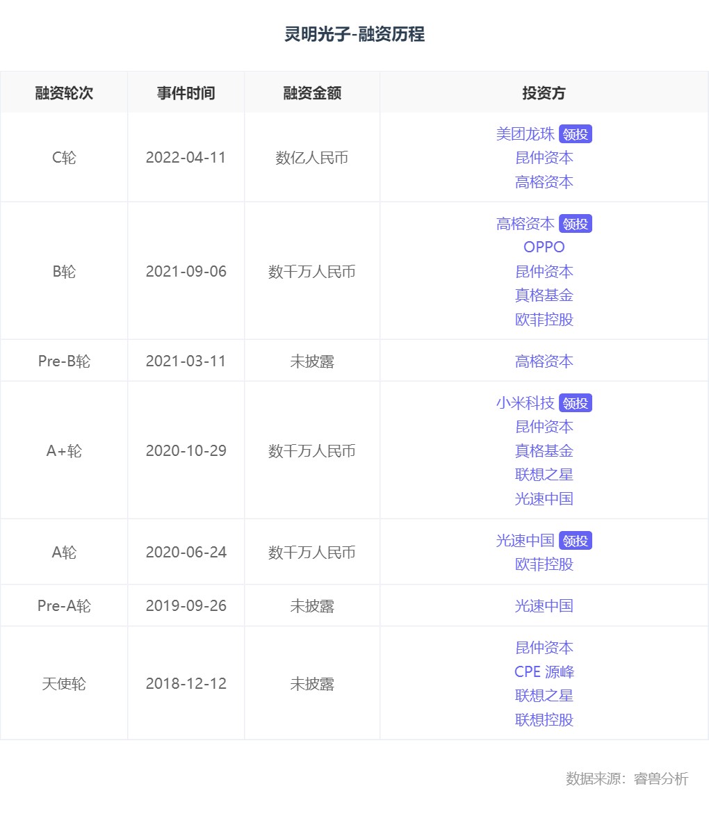Select the 投资方 column header
The image size is (709, 816).
[x=544, y=93]
